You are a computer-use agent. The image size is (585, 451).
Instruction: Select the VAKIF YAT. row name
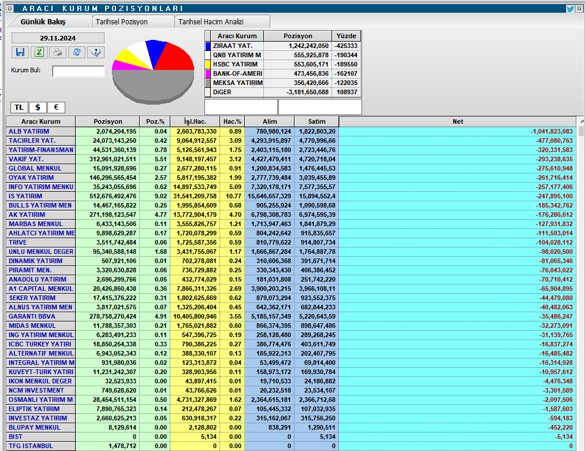[26, 159]
